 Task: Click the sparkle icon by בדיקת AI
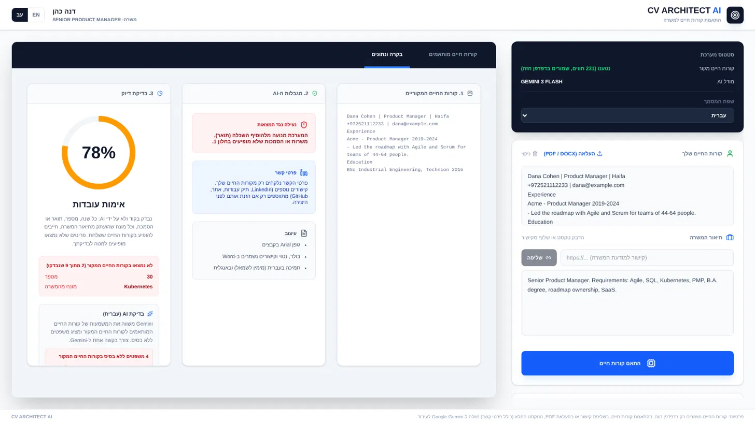(x=150, y=314)
